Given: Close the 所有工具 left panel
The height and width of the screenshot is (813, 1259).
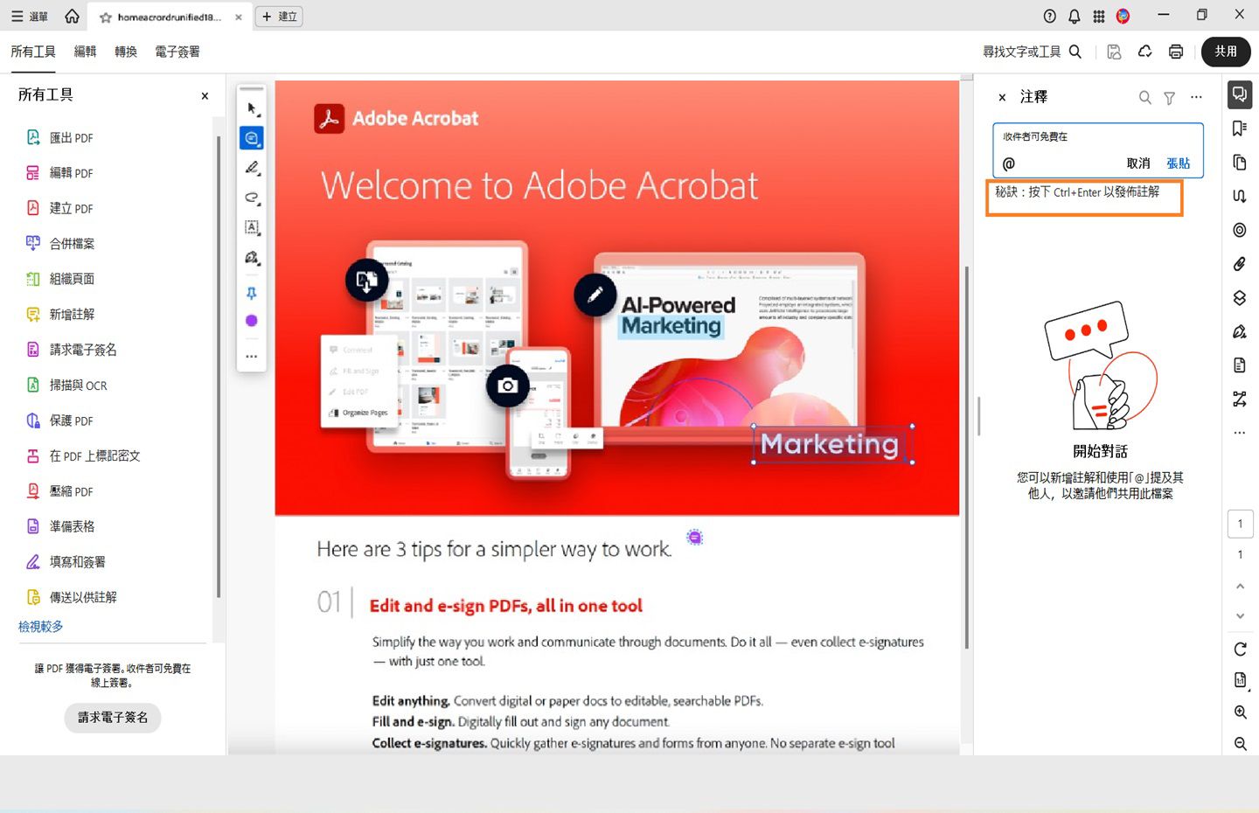Looking at the screenshot, I should (205, 96).
